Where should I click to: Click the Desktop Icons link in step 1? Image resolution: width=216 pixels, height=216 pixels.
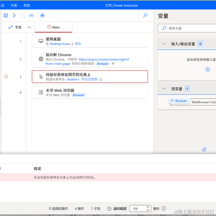pyautogui.click(x=60, y=44)
